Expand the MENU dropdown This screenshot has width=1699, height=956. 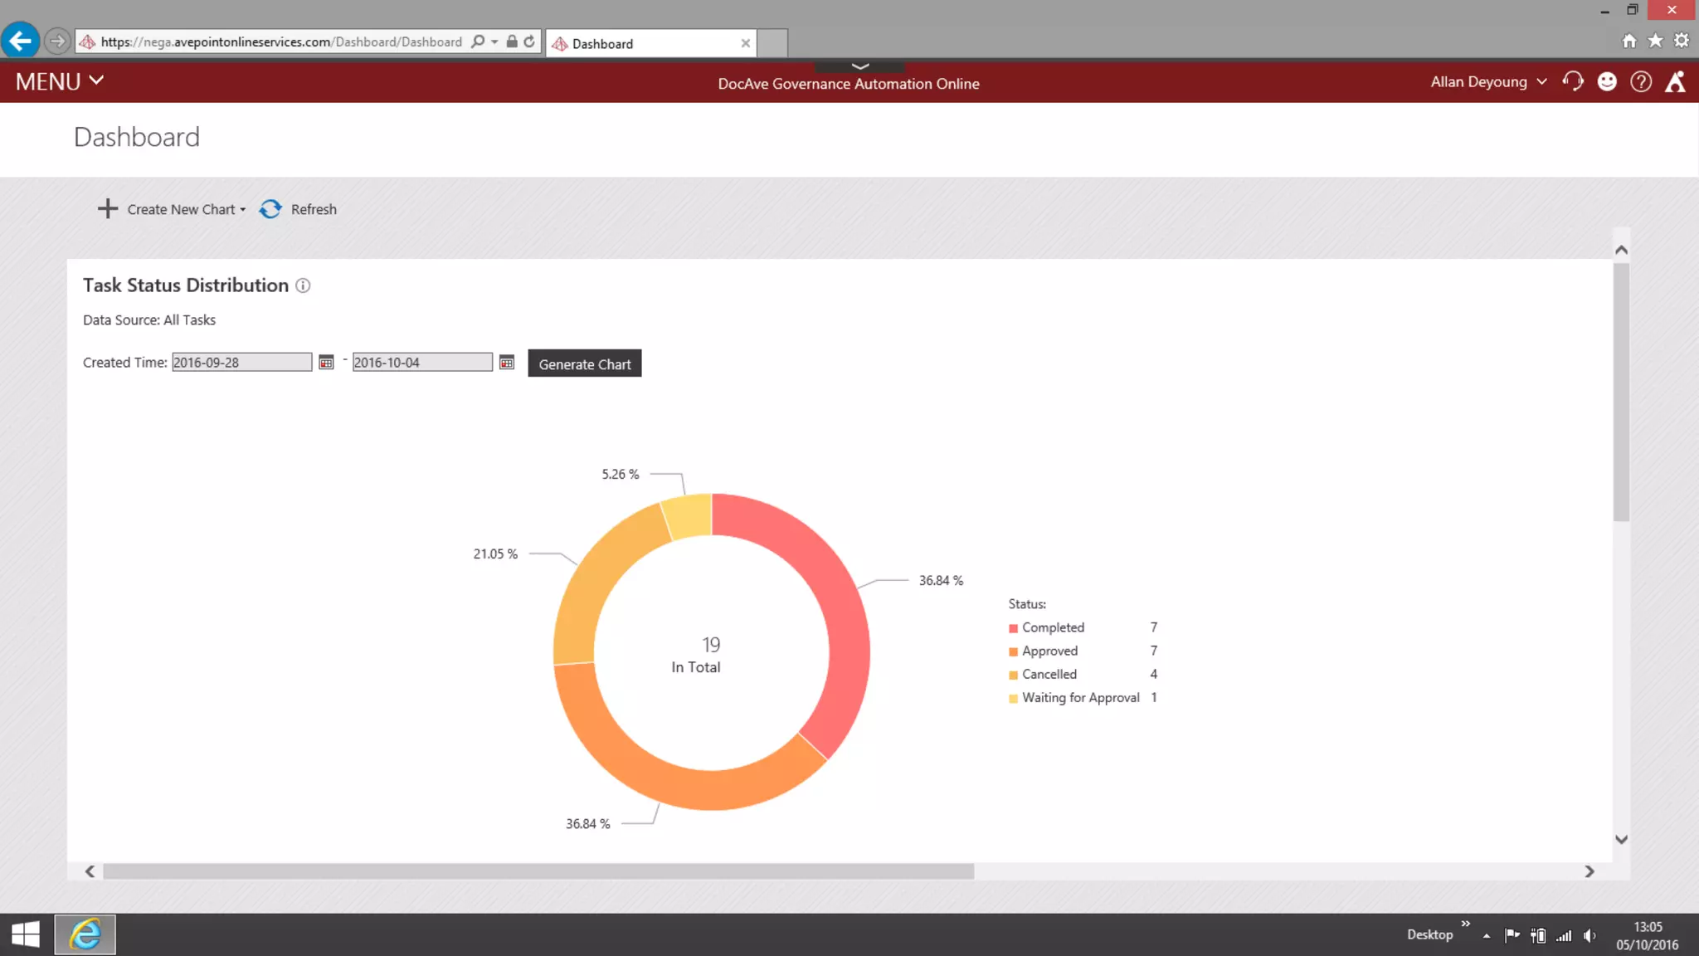tap(60, 81)
